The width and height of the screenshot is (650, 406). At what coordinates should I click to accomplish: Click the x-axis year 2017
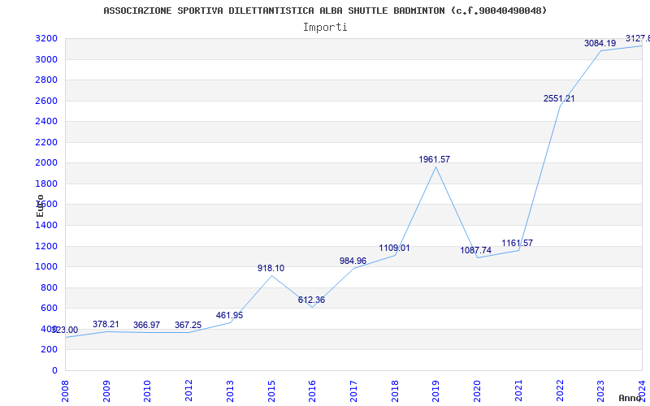(x=353, y=391)
